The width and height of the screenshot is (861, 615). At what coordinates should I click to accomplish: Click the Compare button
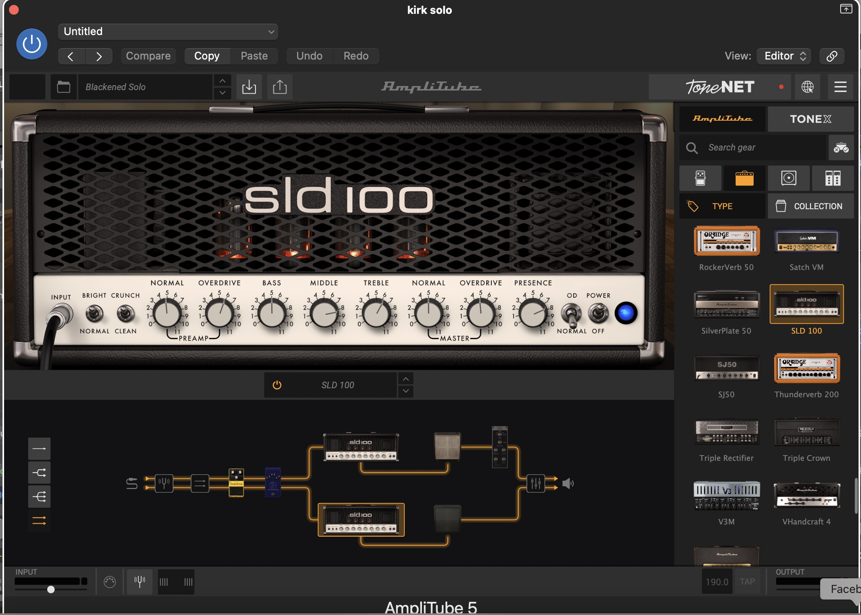148,56
